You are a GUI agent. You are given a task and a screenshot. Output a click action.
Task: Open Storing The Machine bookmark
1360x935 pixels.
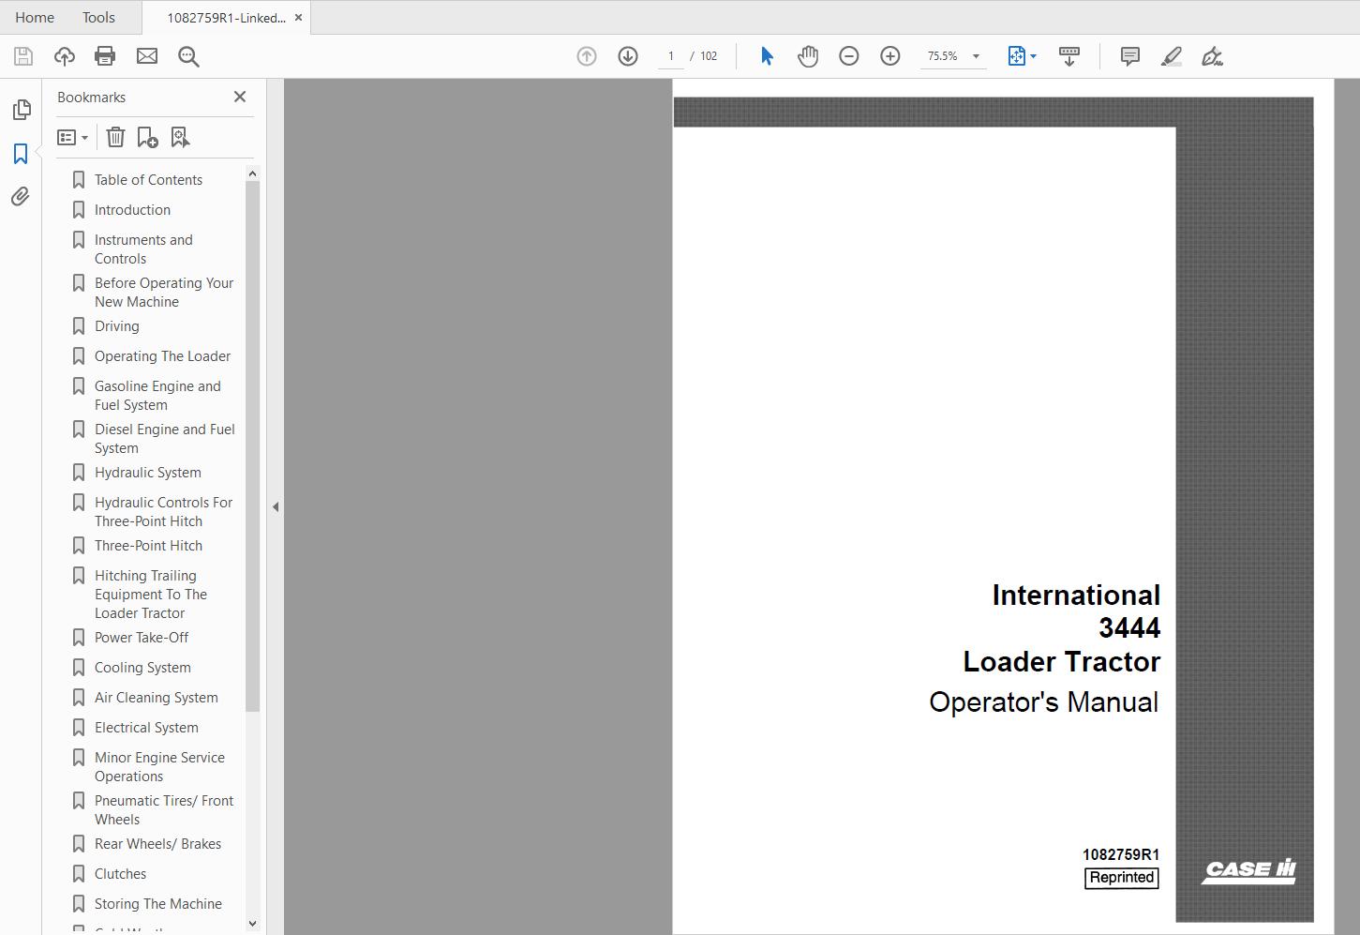157,904
